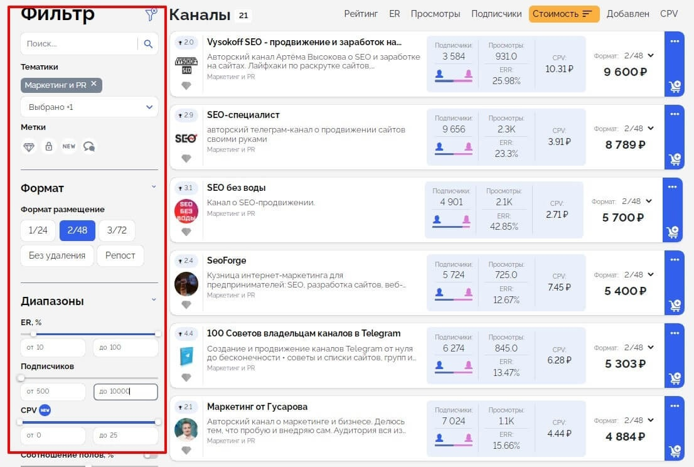The height and width of the screenshot is (467, 694).
Task: Open more options for SEO без воды
Action: pos(672,187)
